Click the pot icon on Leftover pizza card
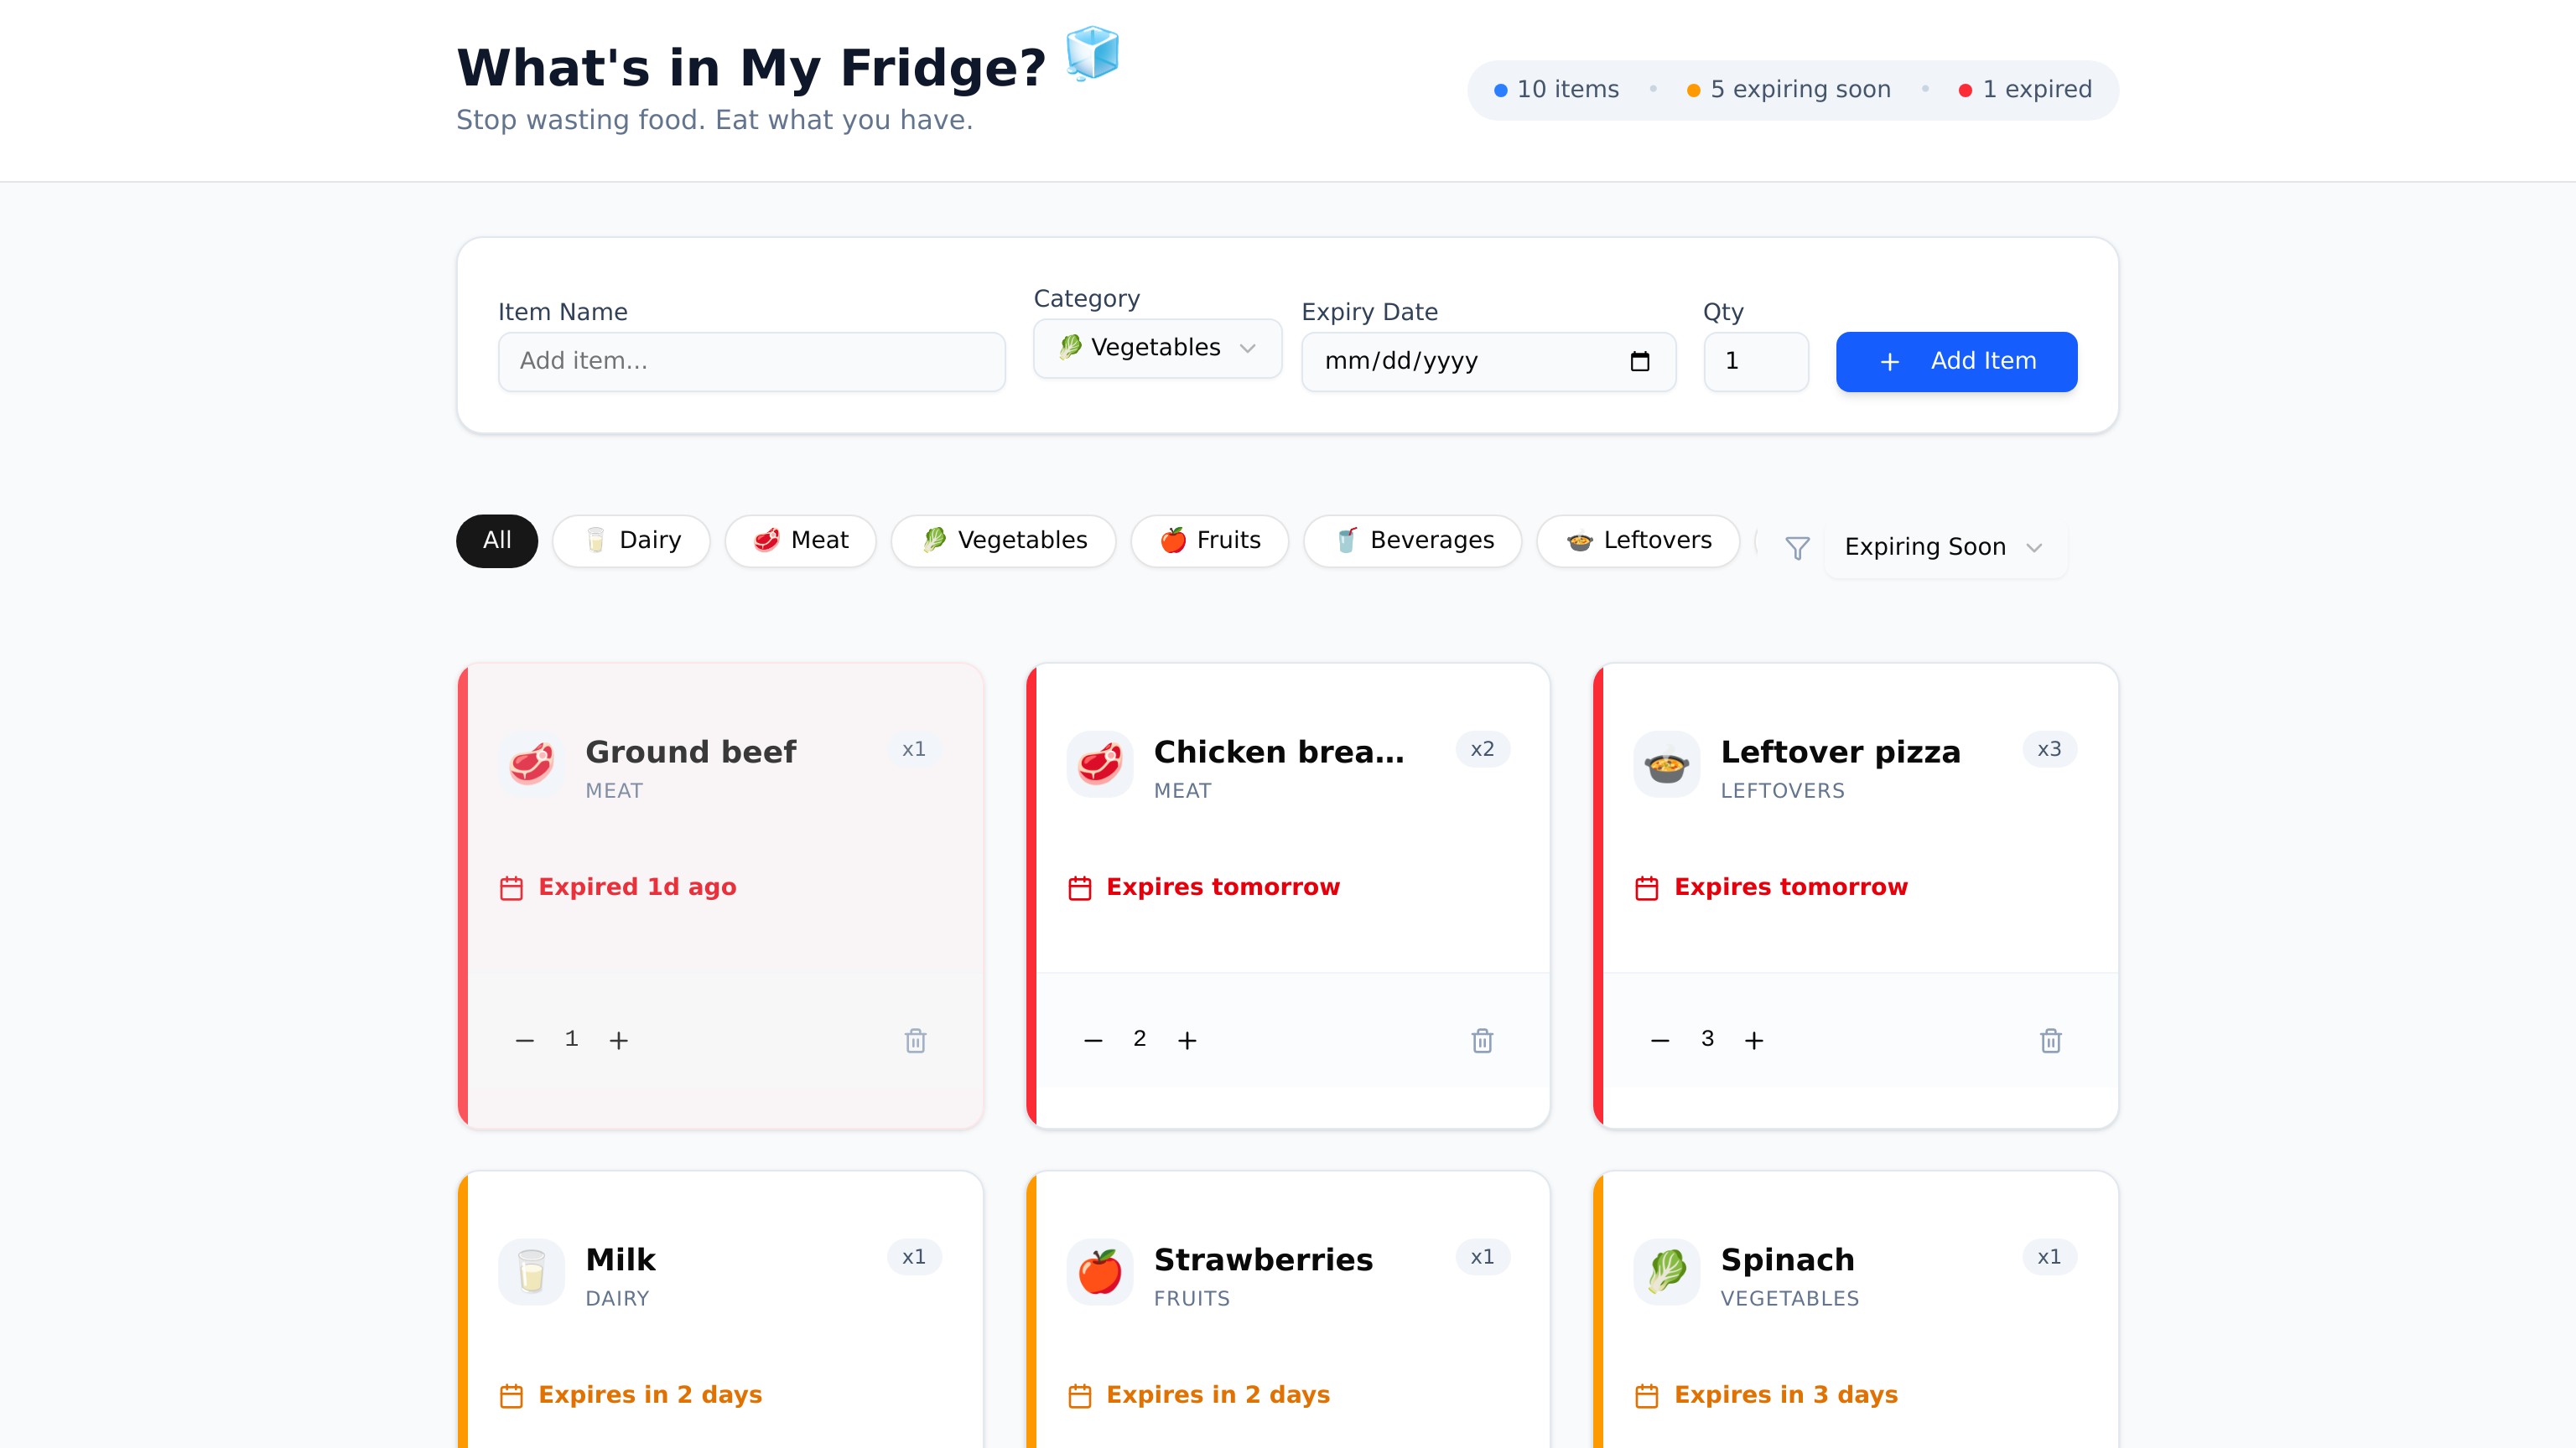 point(1667,763)
